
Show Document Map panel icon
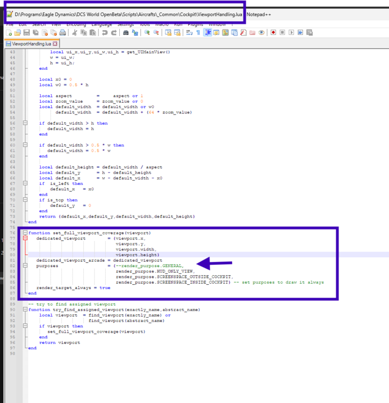pos(225,33)
